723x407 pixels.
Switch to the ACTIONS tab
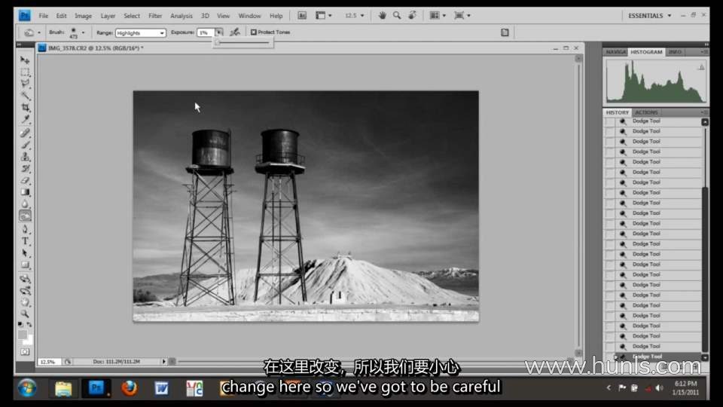tap(646, 112)
